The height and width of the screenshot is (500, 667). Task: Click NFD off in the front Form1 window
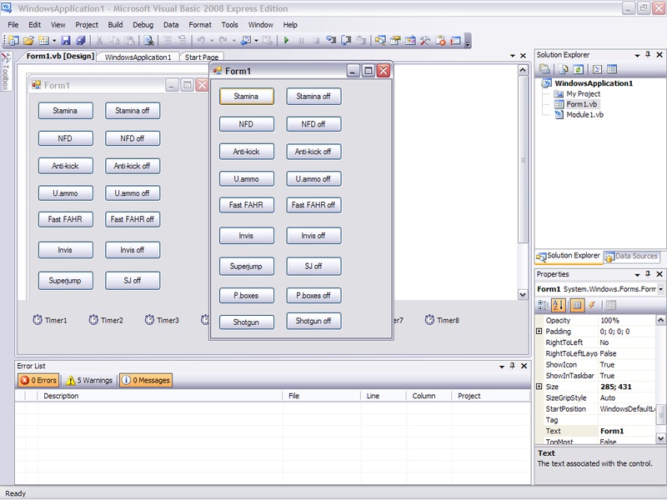tap(313, 124)
